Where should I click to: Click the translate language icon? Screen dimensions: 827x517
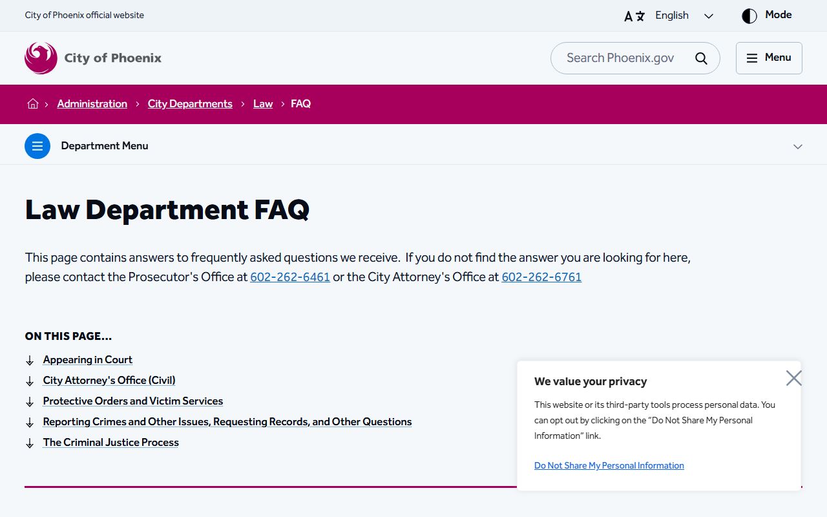tap(634, 16)
